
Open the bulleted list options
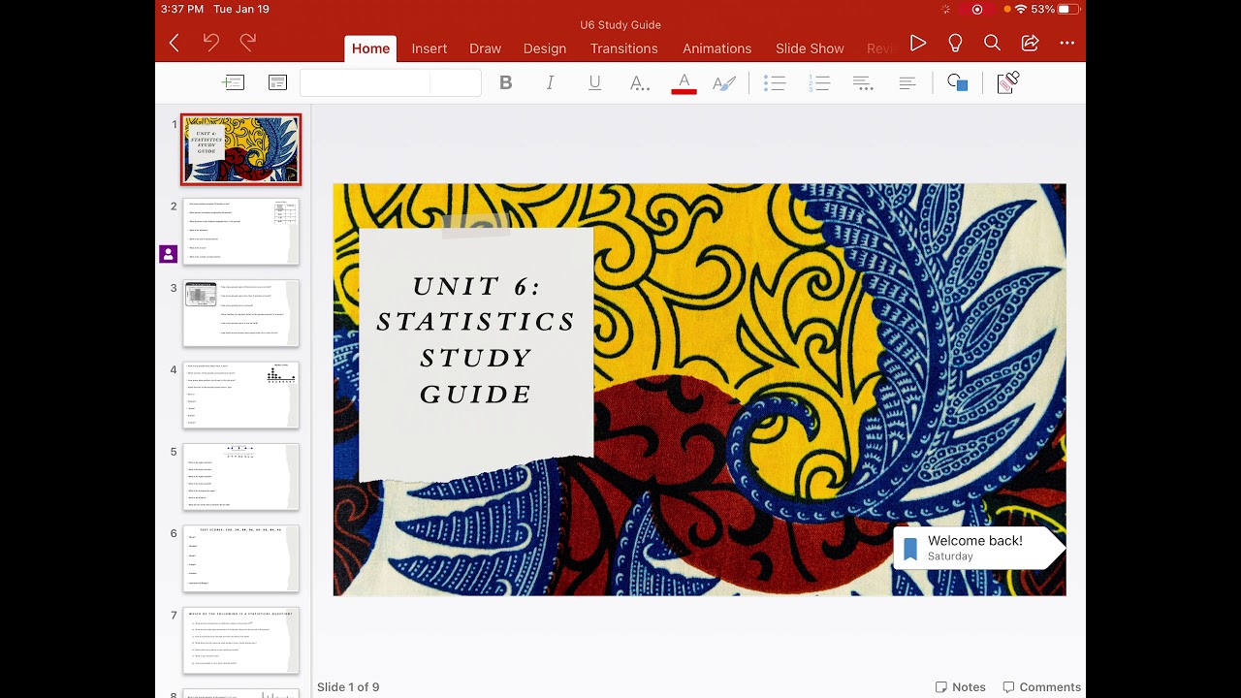774,83
